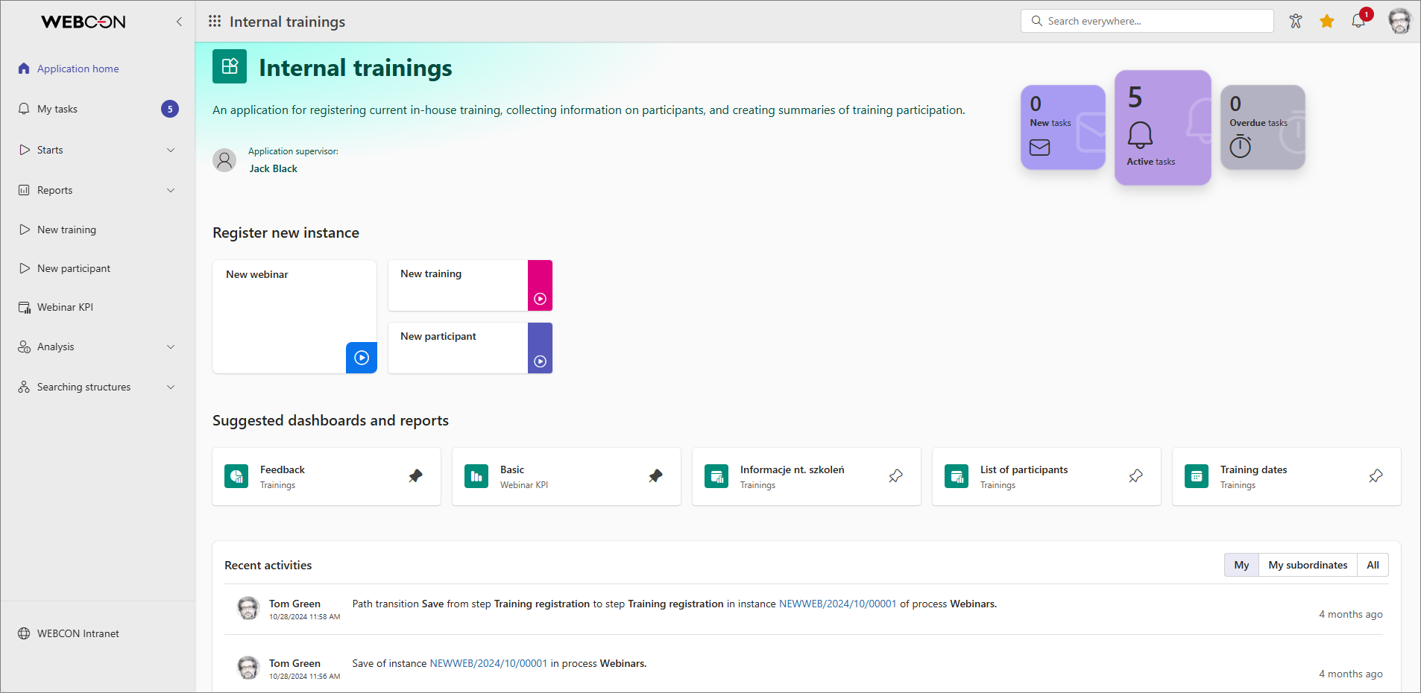
Task: Expand the Reports section chevron
Action: point(171,190)
